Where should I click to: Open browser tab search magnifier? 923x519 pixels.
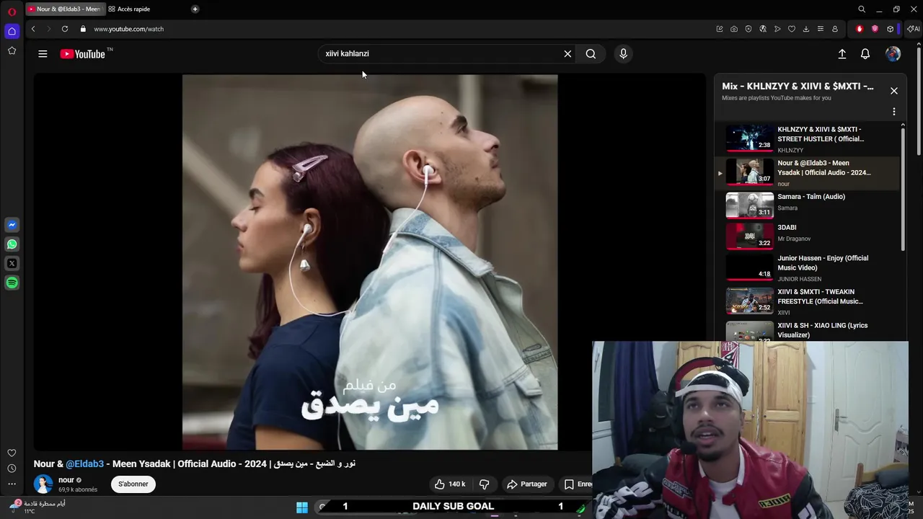click(862, 9)
